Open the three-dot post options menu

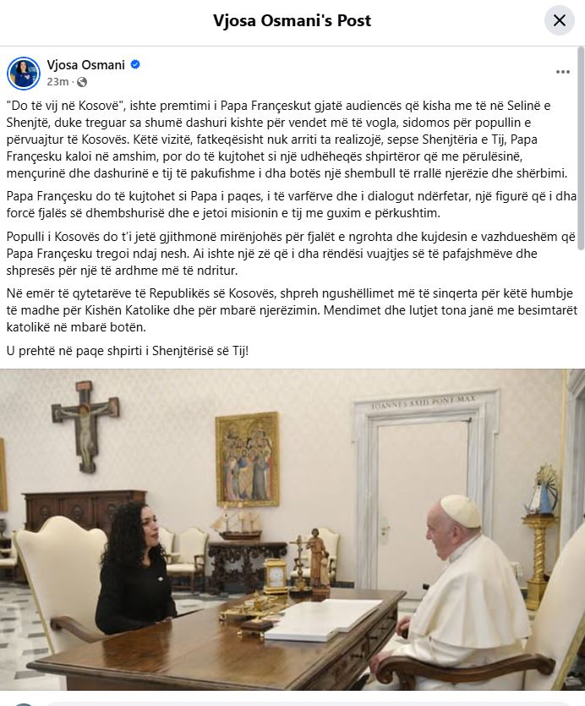click(x=562, y=72)
